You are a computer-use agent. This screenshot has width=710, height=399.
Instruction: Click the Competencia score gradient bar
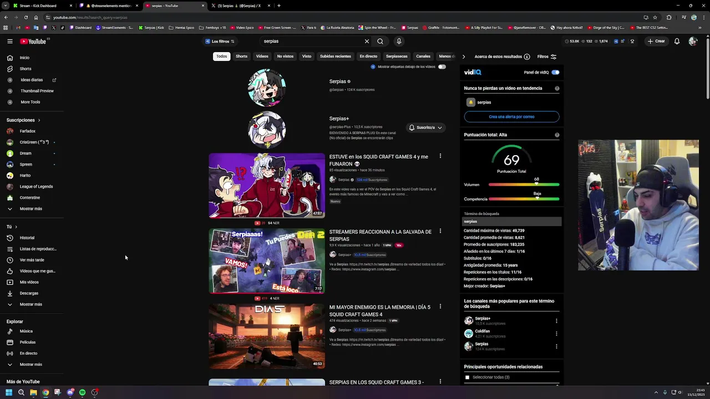pyautogui.click(x=524, y=199)
